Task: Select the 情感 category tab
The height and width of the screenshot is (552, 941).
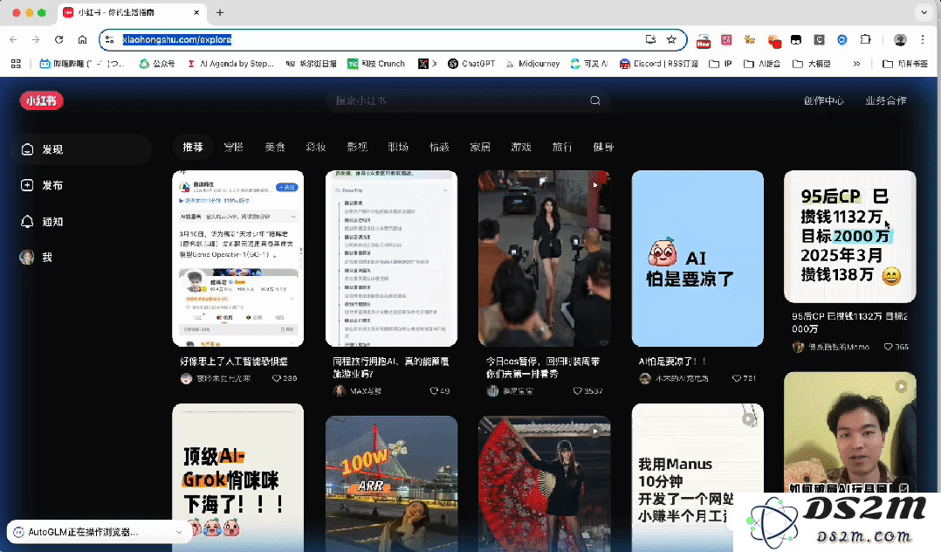Action: 439,147
